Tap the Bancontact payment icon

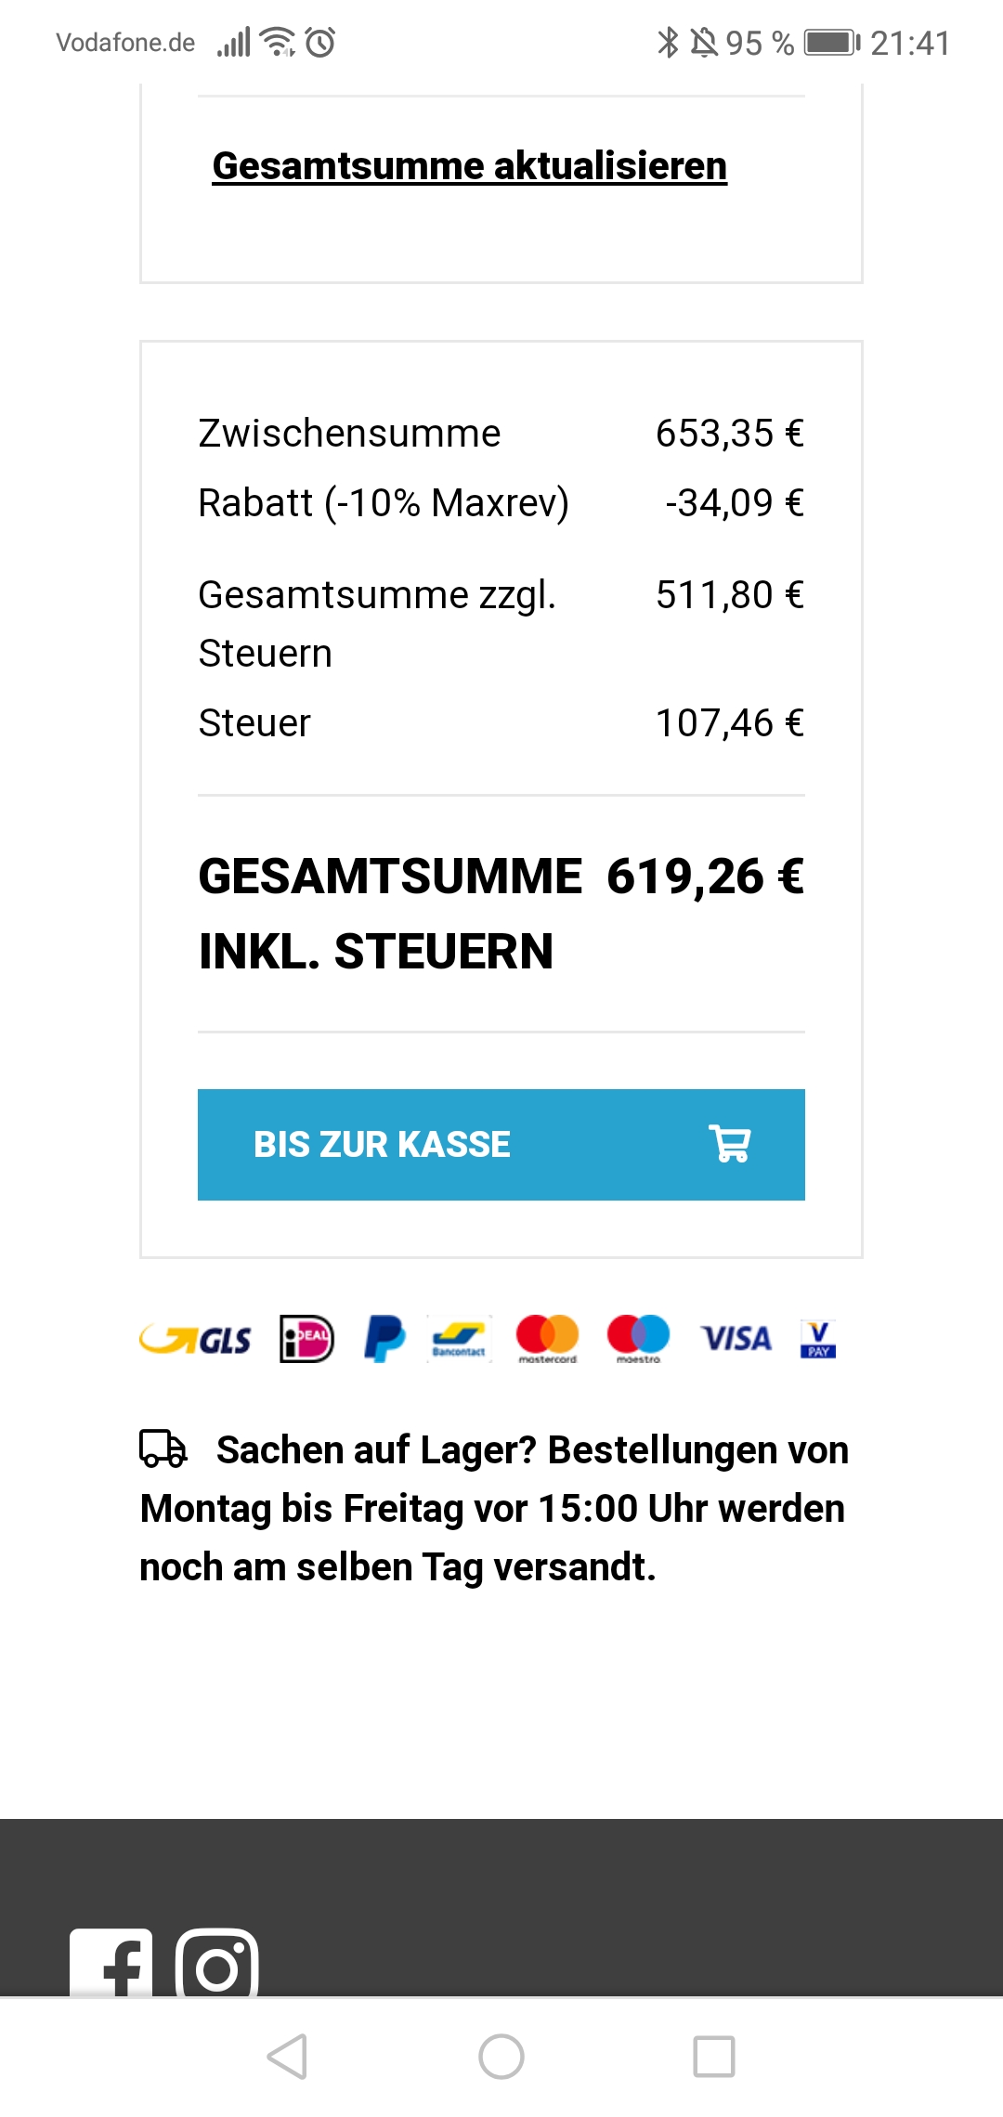[x=459, y=1339]
